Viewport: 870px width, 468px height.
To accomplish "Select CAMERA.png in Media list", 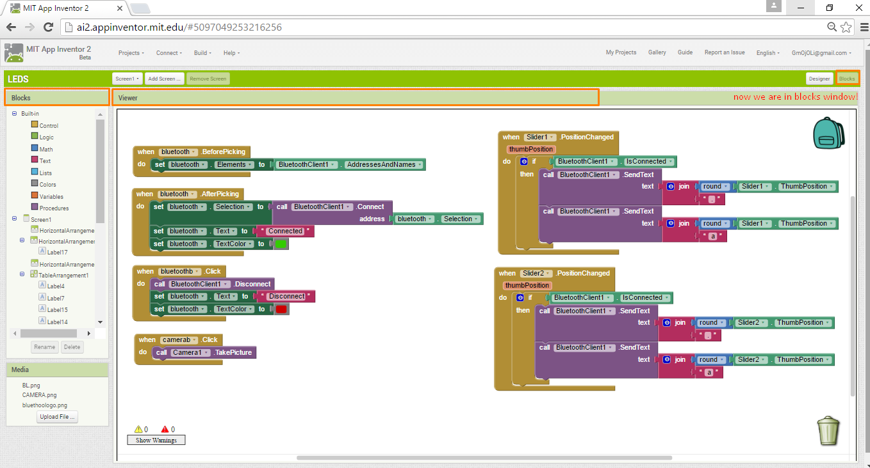I will tap(39, 395).
